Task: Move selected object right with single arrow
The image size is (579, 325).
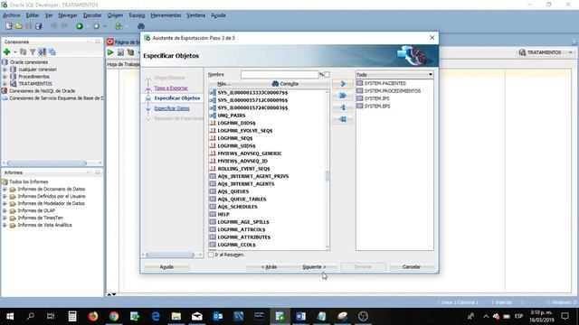Action: point(343,84)
